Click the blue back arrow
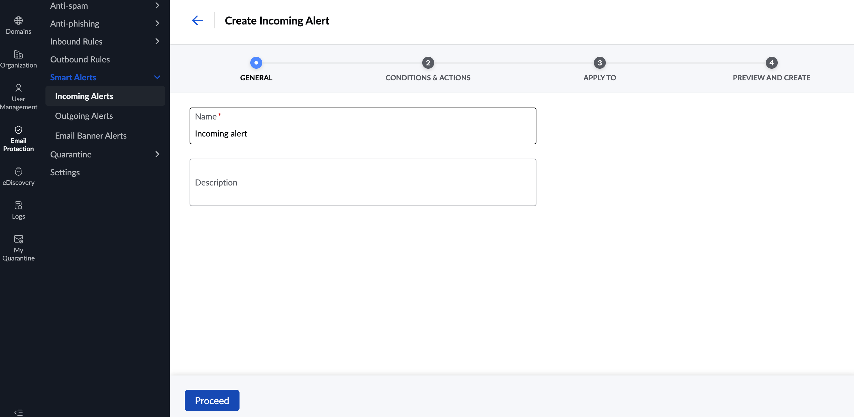854x417 pixels. 198,21
